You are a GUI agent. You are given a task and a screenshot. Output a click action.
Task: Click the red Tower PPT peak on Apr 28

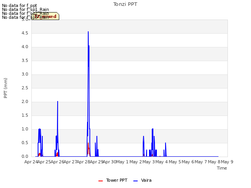(88, 143)
